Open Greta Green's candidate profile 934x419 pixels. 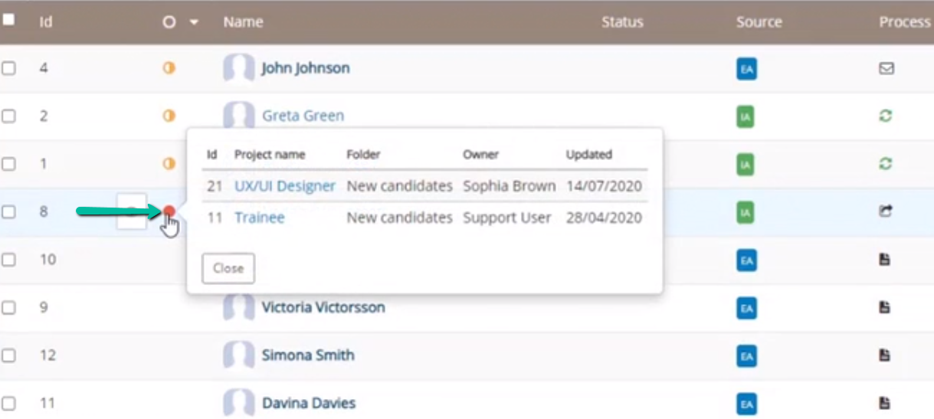pos(303,116)
